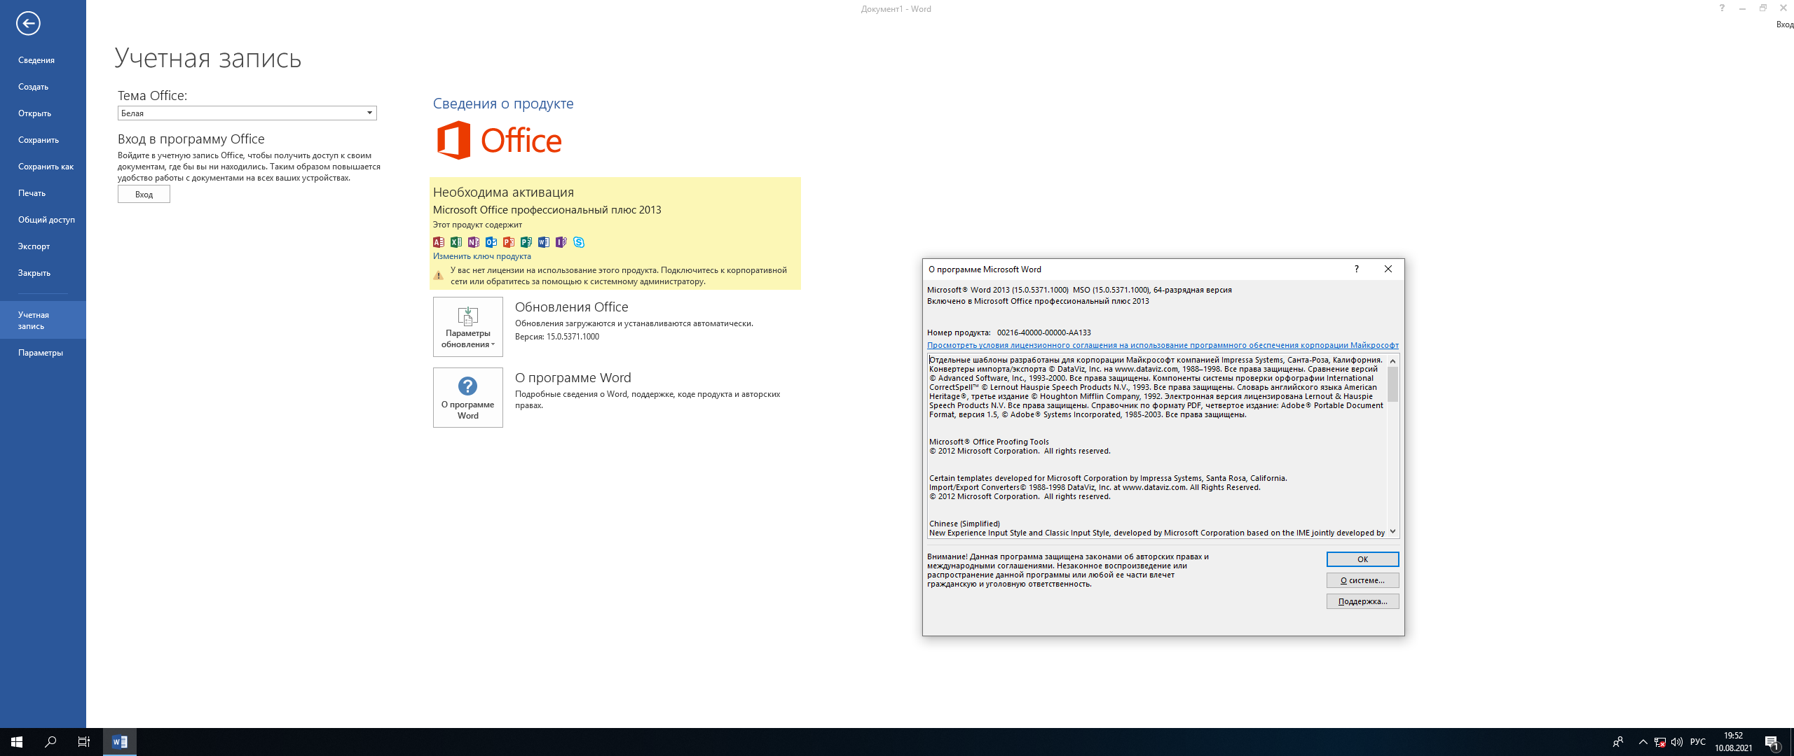Viewport: 1794px width, 756px height.
Task: Click the О программе Word button
Action: click(468, 398)
